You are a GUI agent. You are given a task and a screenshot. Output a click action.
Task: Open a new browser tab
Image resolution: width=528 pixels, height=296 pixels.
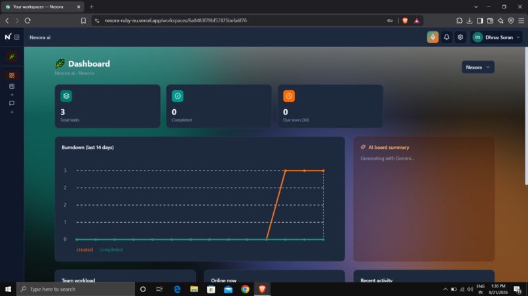[x=91, y=7]
